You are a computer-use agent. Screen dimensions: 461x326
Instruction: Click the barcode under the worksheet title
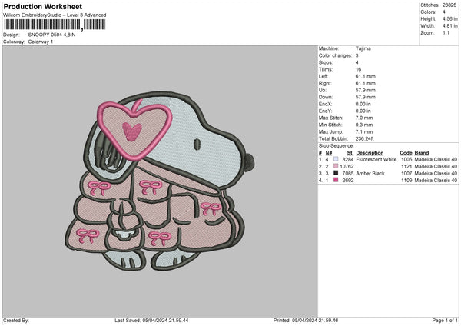pos(55,25)
